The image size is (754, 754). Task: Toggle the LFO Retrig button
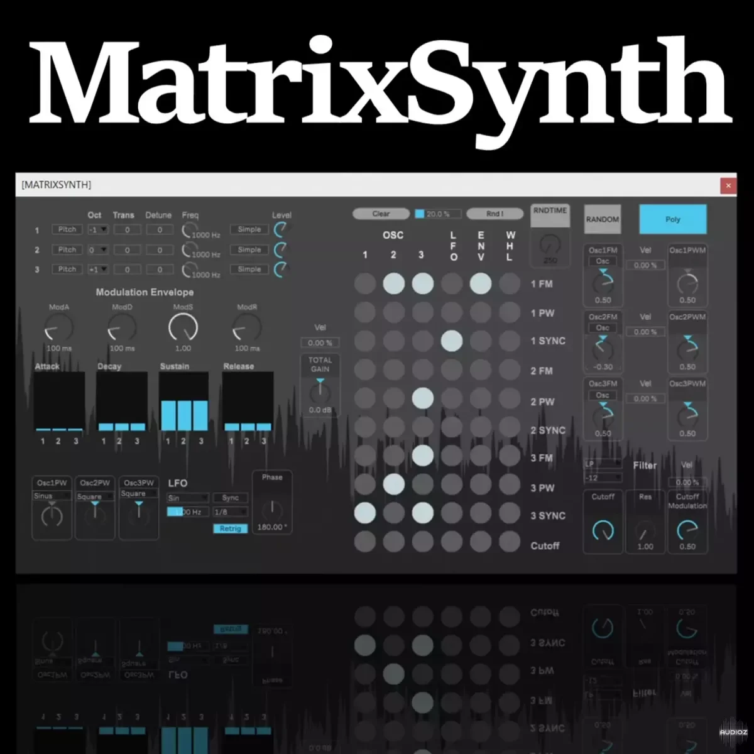pyautogui.click(x=231, y=528)
